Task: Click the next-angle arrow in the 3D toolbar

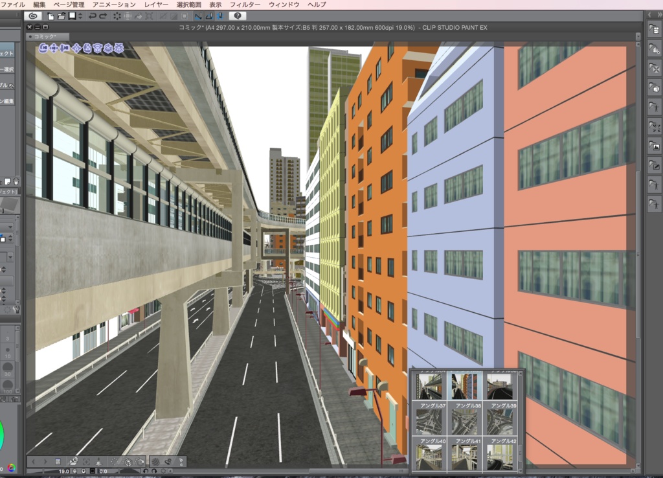Action: click(44, 461)
